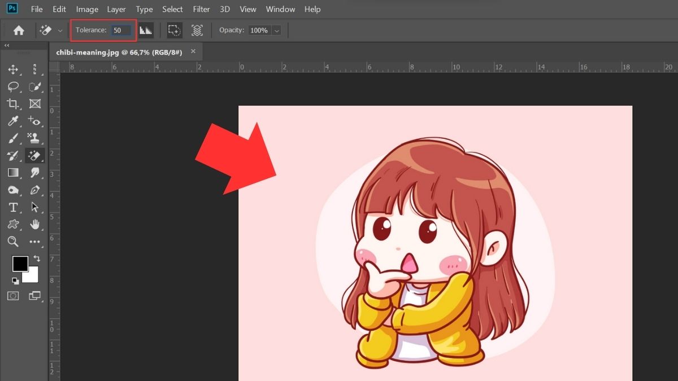
Task: Swap foreground and background colors
Action: coord(36,258)
